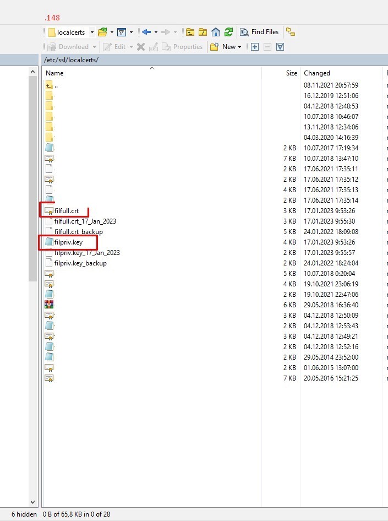Go back with the blue arrow
The height and width of the screenshot is (521, 388).
coord(146,32)
